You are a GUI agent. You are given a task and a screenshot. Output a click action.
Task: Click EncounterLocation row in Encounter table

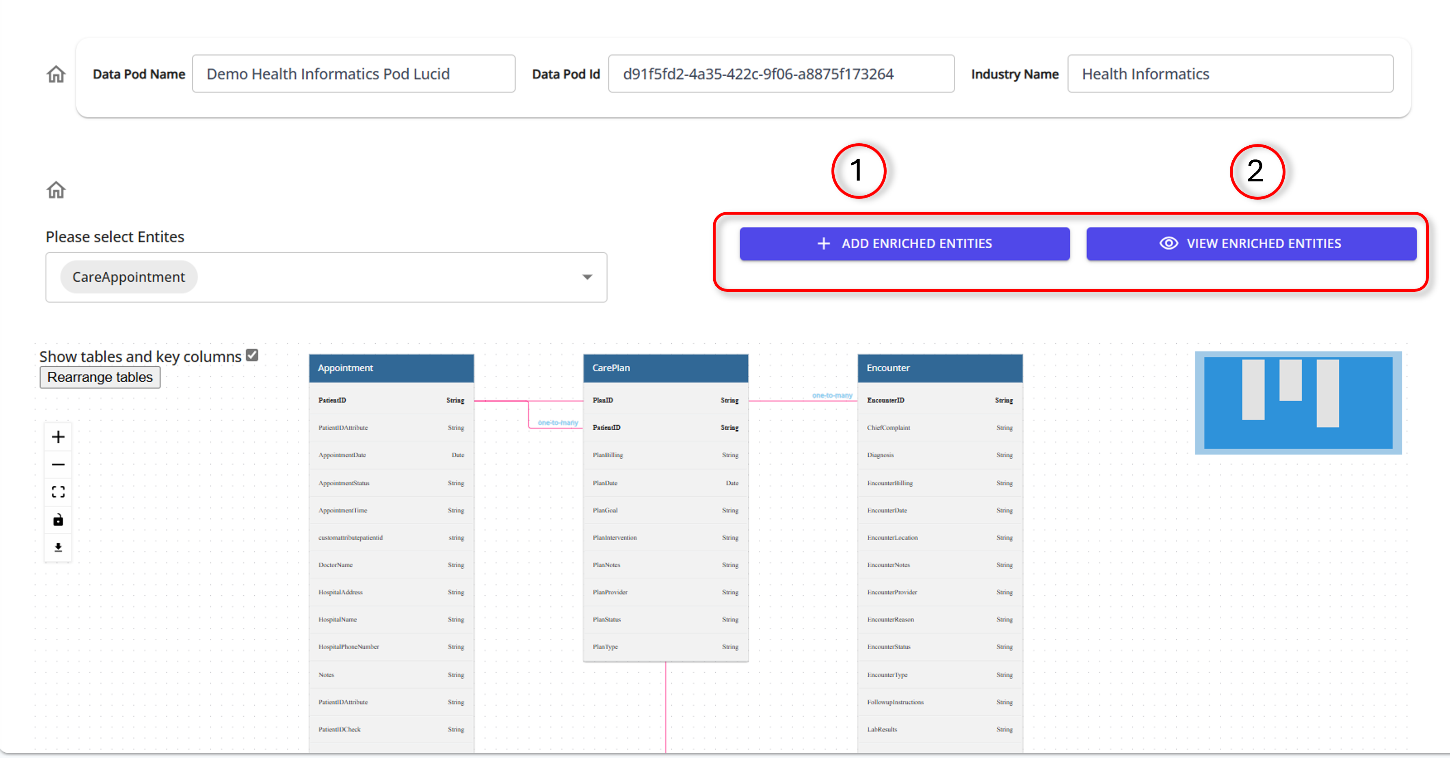[x=940, y=538]
